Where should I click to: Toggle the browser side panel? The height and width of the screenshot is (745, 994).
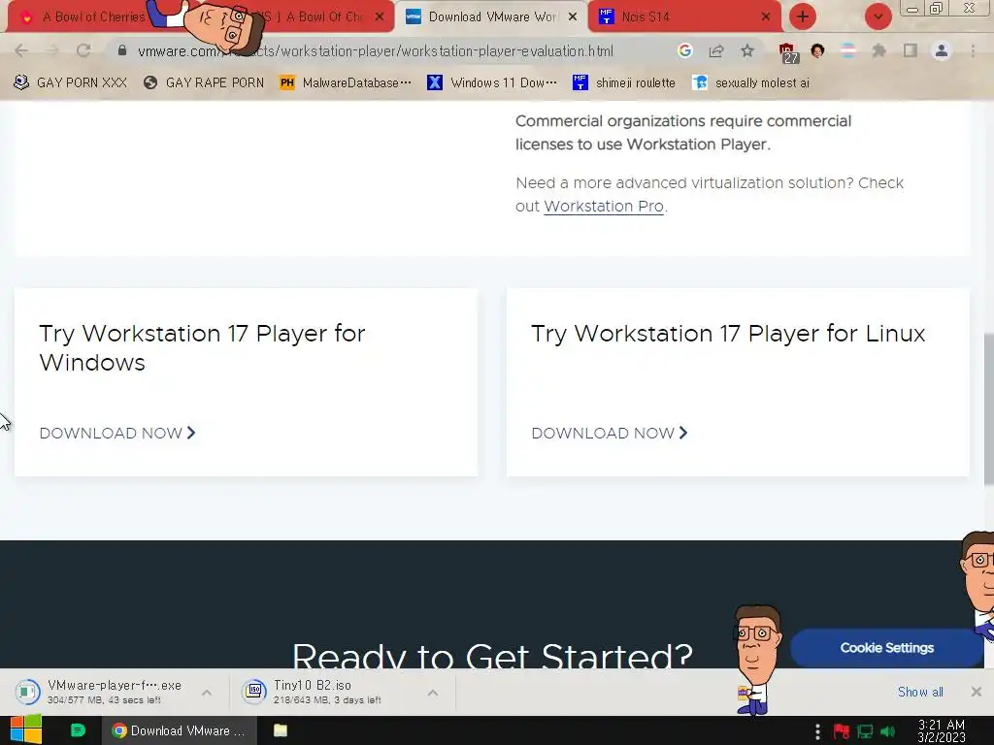tap(911, 50)
